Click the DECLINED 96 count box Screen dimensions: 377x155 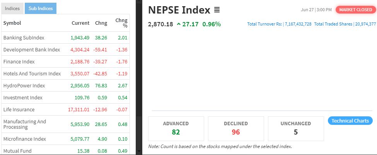(236, 129)
